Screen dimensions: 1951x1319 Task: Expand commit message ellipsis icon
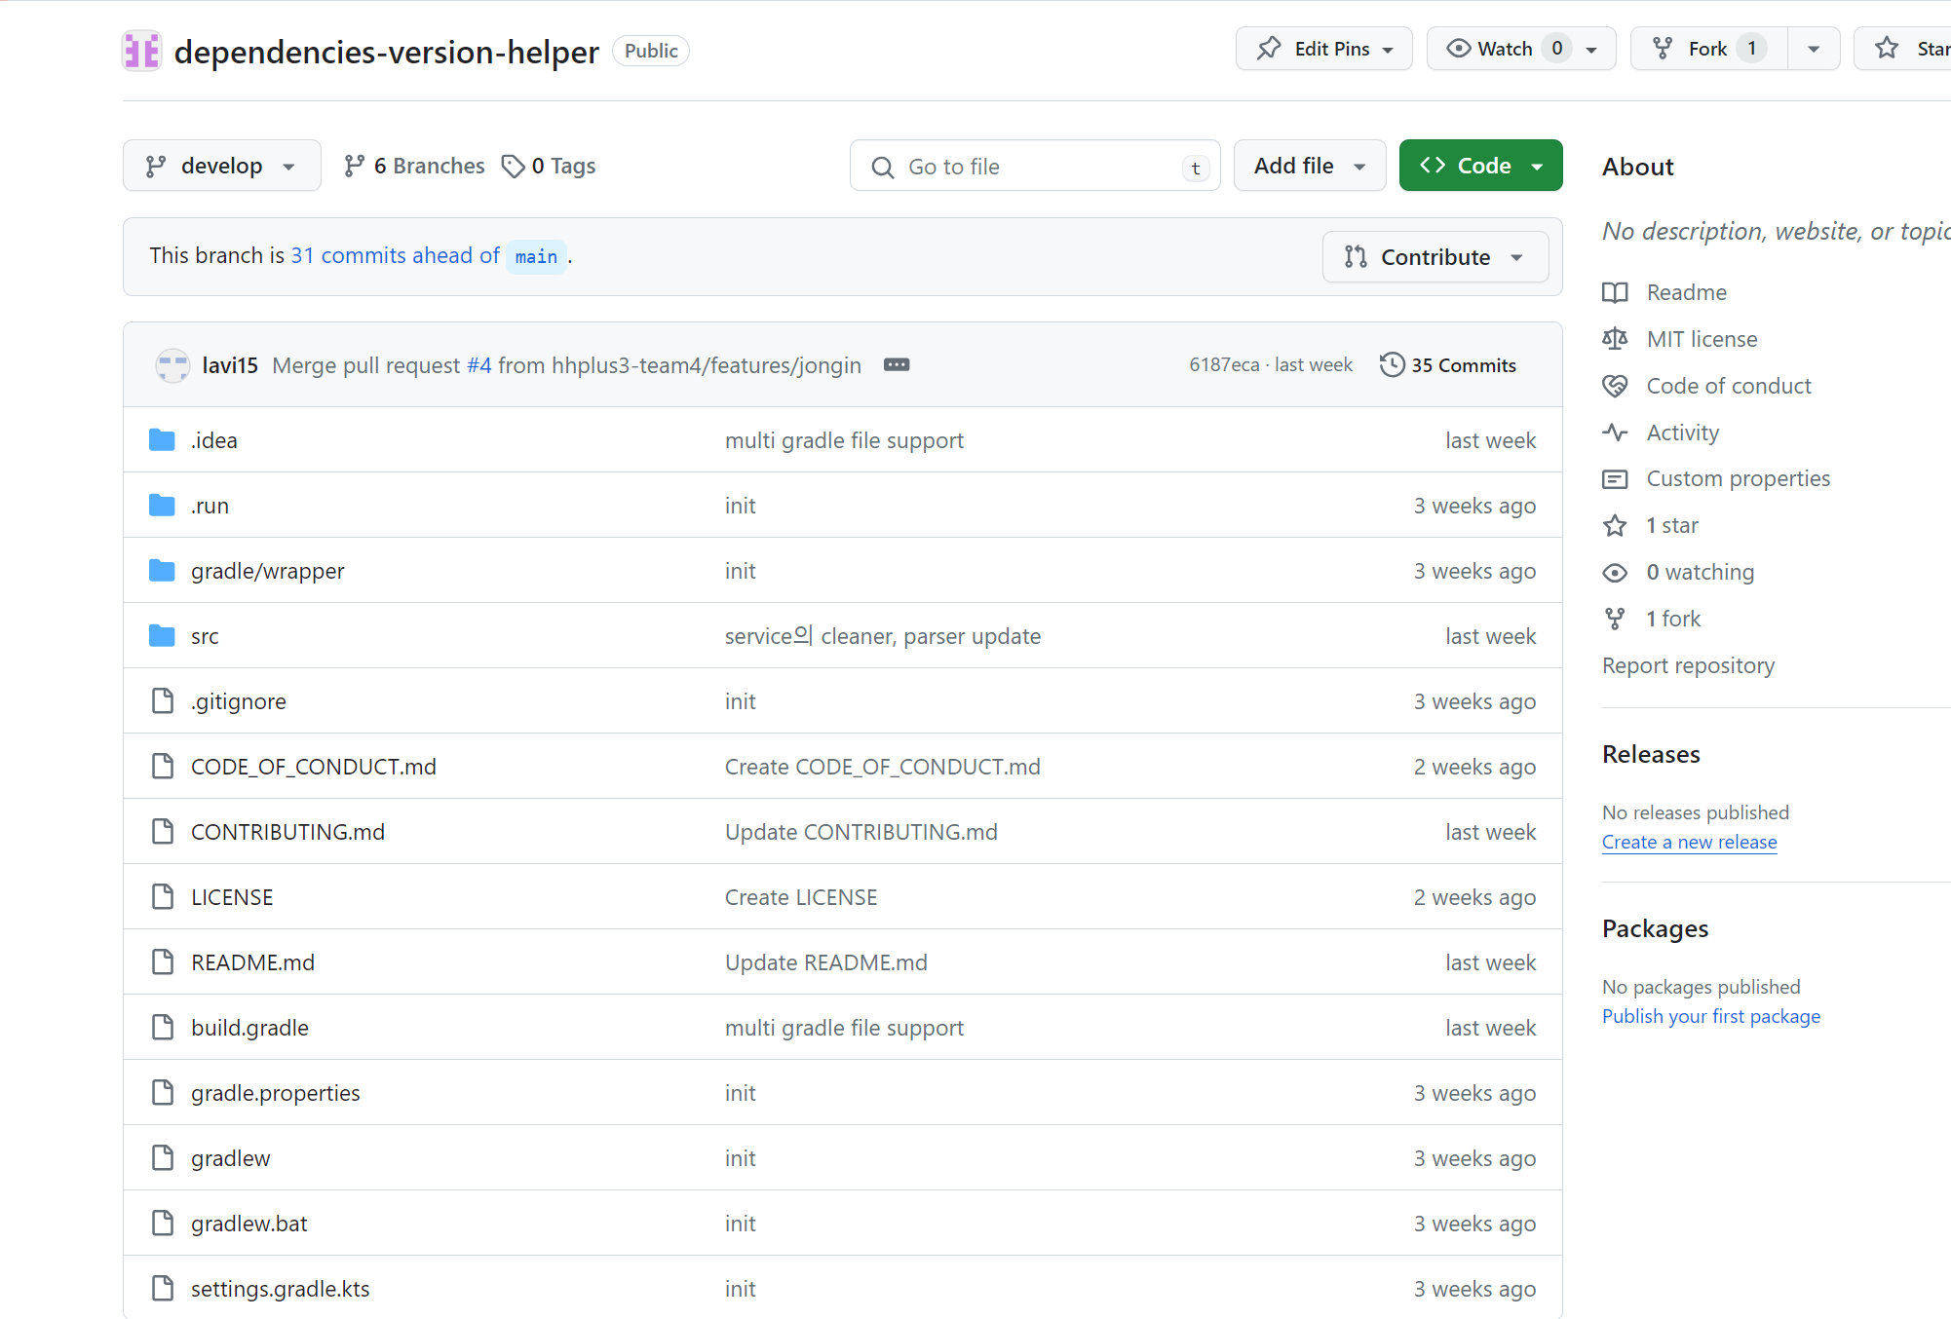coord(896,364)
